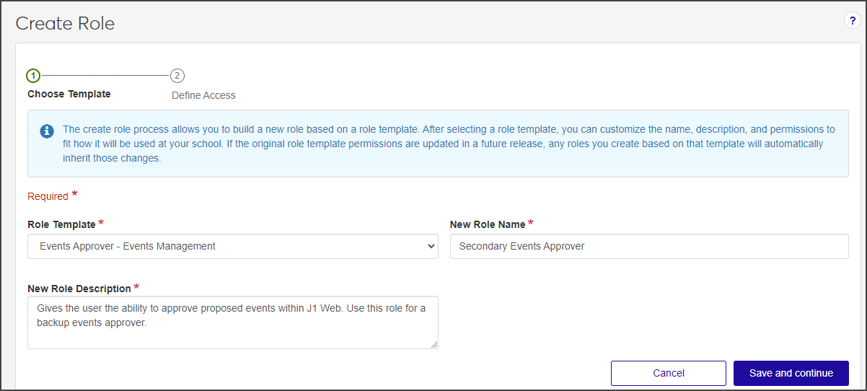The height and width of the screenshot is (391, 867).
Task: Open the Role Template dropdown
Action: 232,246
